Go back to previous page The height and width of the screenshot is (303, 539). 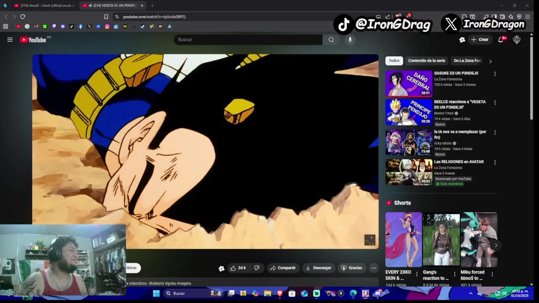(x=6, y=17)
